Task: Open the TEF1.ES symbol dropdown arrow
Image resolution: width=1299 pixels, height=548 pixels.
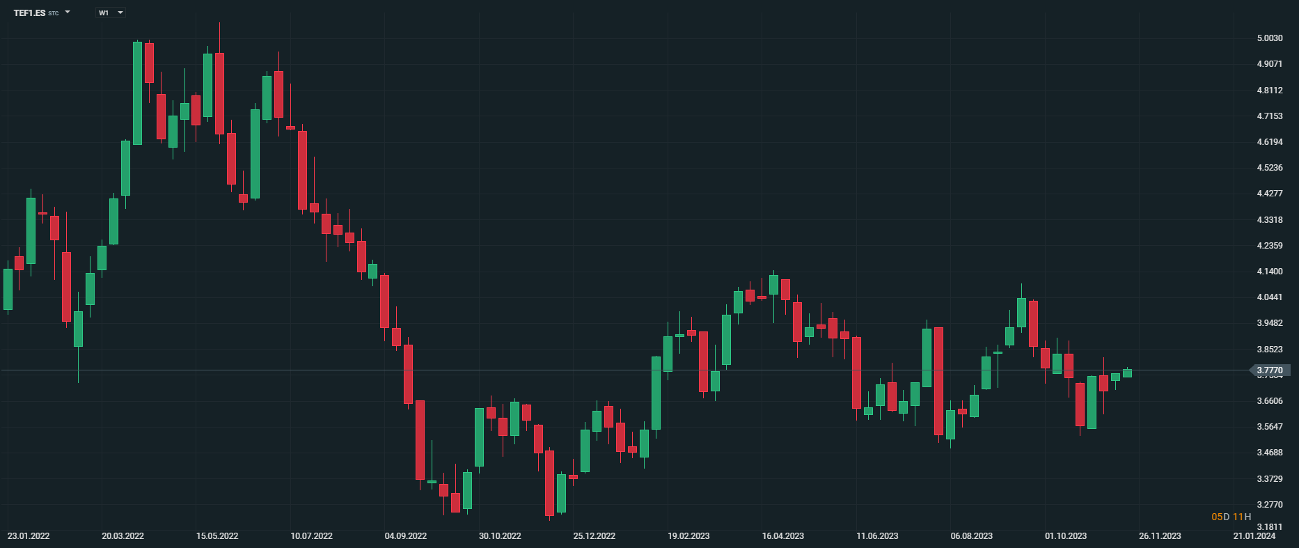Action: [68, 13]
